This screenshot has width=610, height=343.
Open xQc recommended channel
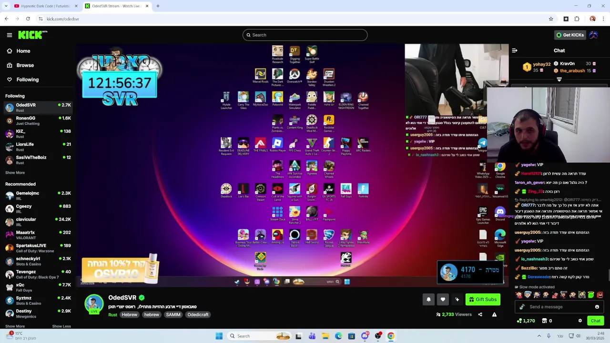coord(38,287)
